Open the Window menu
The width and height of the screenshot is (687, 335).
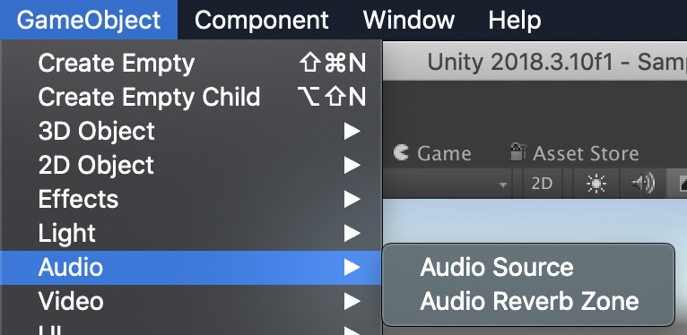point(409,20)
